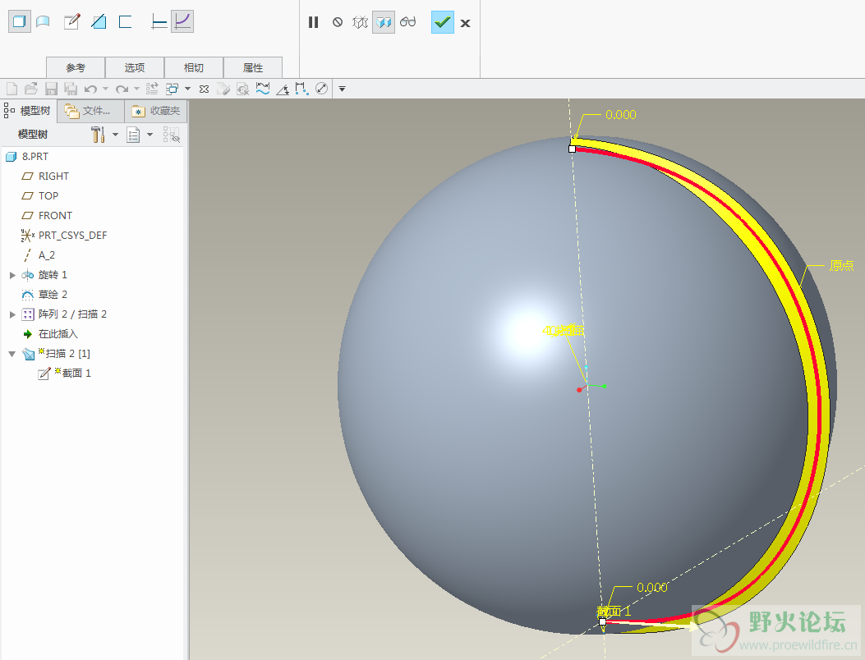Open the 相切 tab

point(194,67)
